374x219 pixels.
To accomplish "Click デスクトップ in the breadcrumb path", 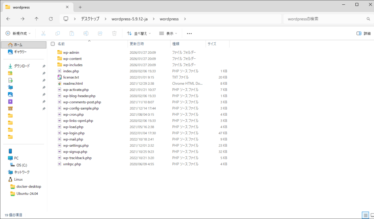I will pos(90,19).
